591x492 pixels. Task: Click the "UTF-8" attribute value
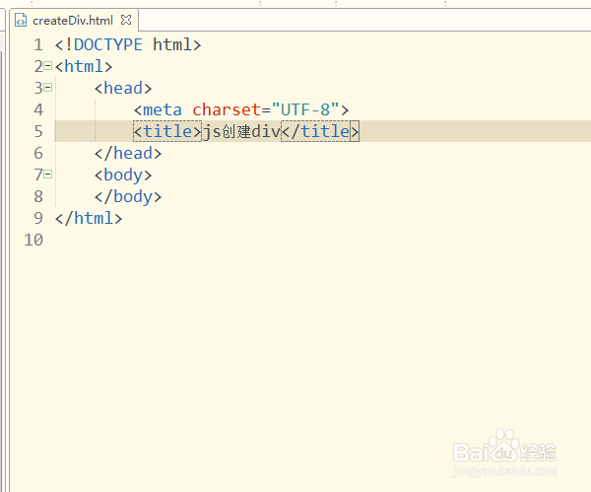[x=305, y=109]
